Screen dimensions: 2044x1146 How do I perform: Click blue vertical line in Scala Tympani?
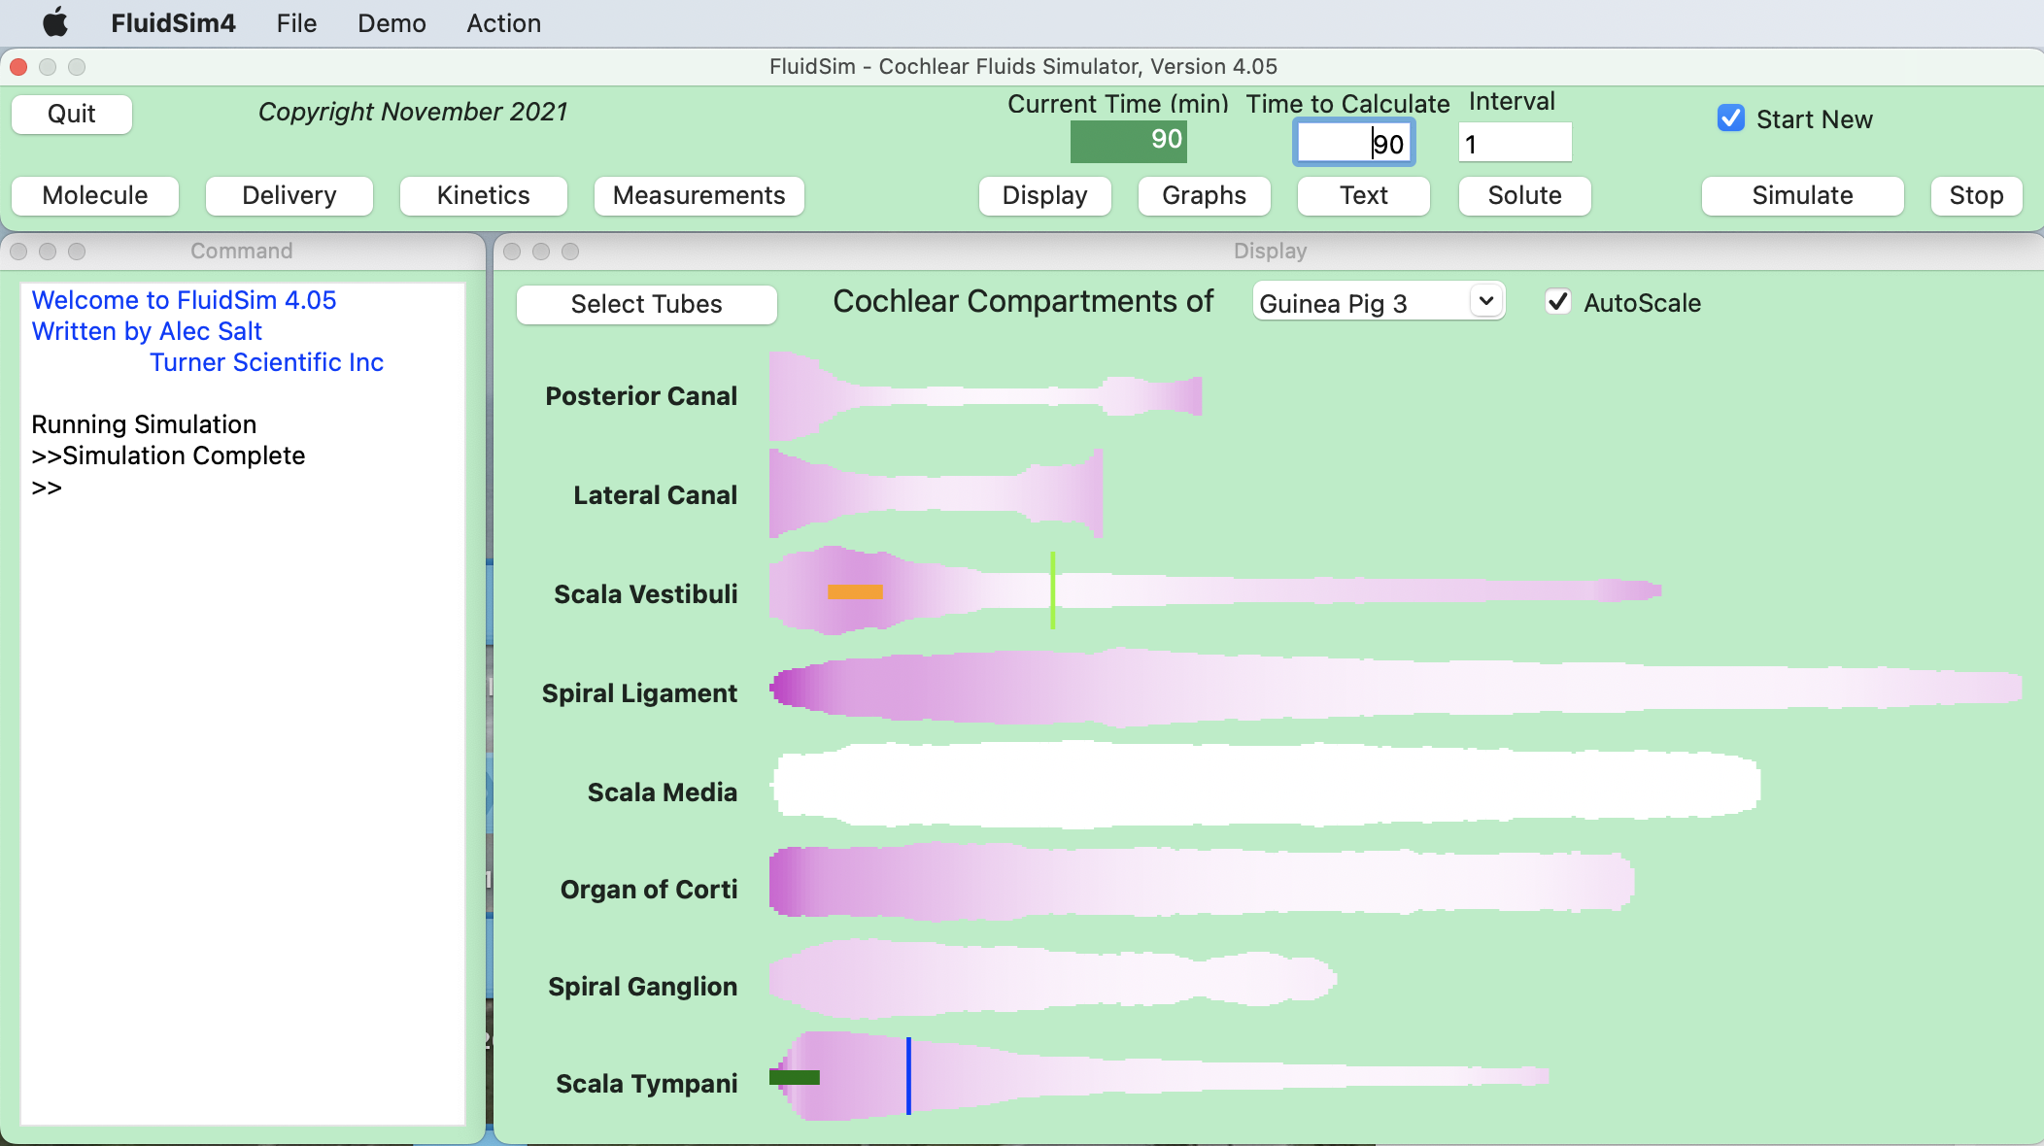click(908, 1075)
